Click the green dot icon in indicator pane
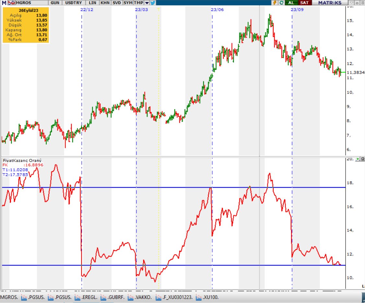The image size is (365, 303). tap(358, 159)
